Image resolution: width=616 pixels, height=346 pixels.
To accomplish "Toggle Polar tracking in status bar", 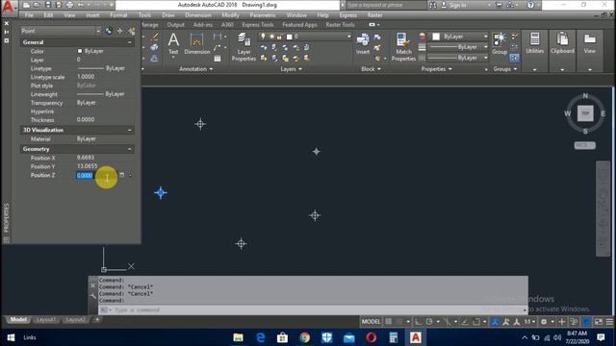I will (x=429, y=322).
